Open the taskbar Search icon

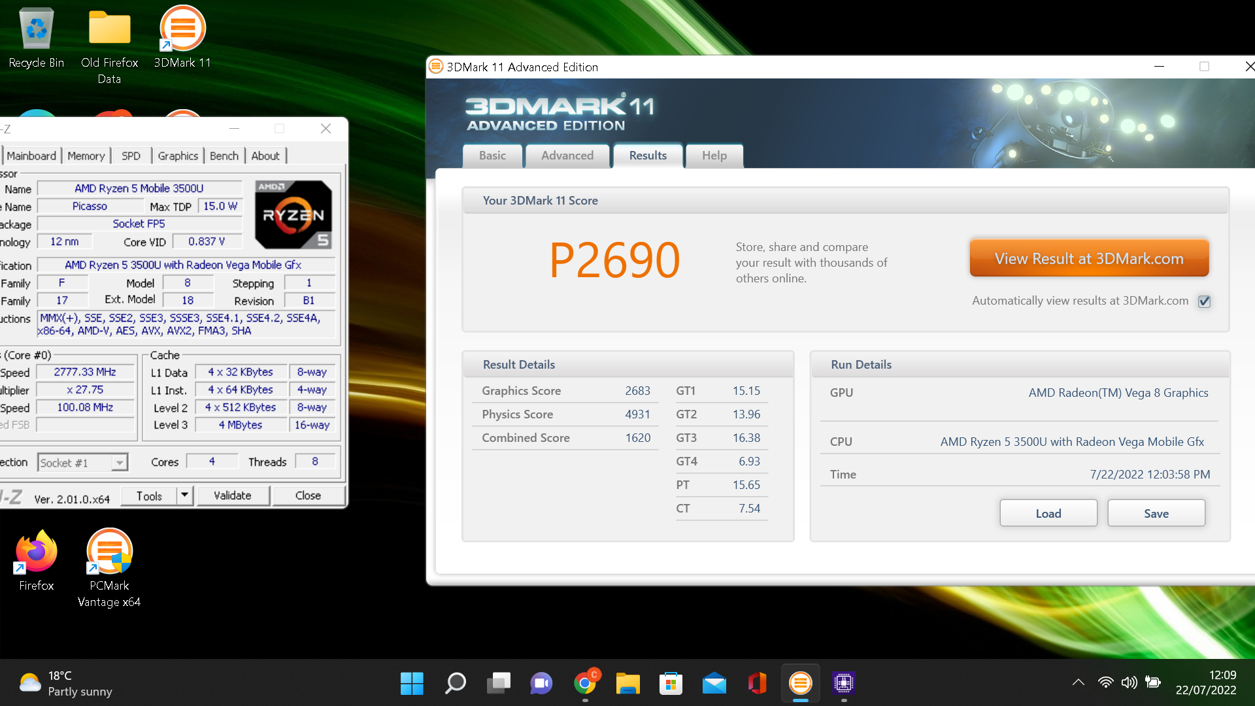pos(455,683)
